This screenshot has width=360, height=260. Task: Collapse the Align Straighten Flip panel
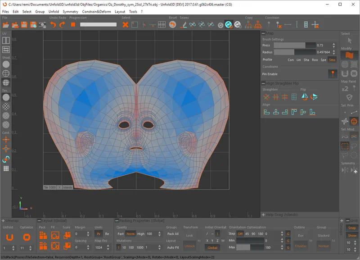coord(263,83)
